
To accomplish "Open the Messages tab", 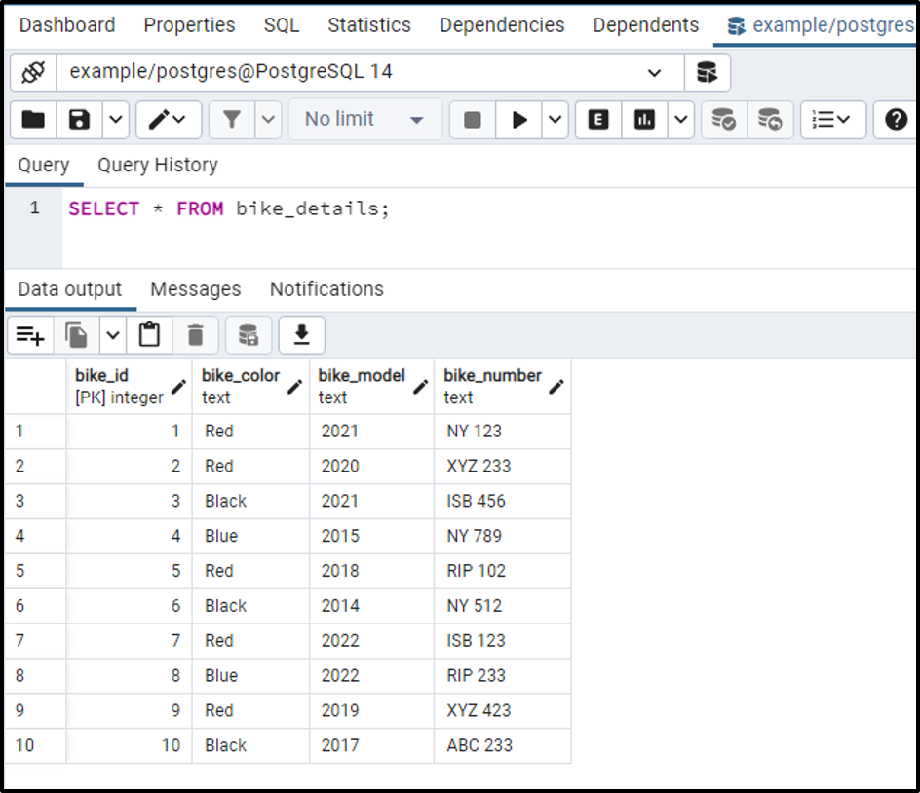I will click(x=195, y=289).
